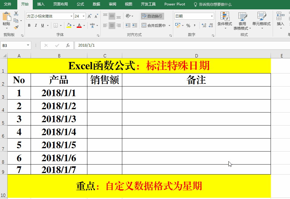The width and height of the screenshot is (290, 199).
Task: Open the 文件 menu
Action: tap(8, 4)
